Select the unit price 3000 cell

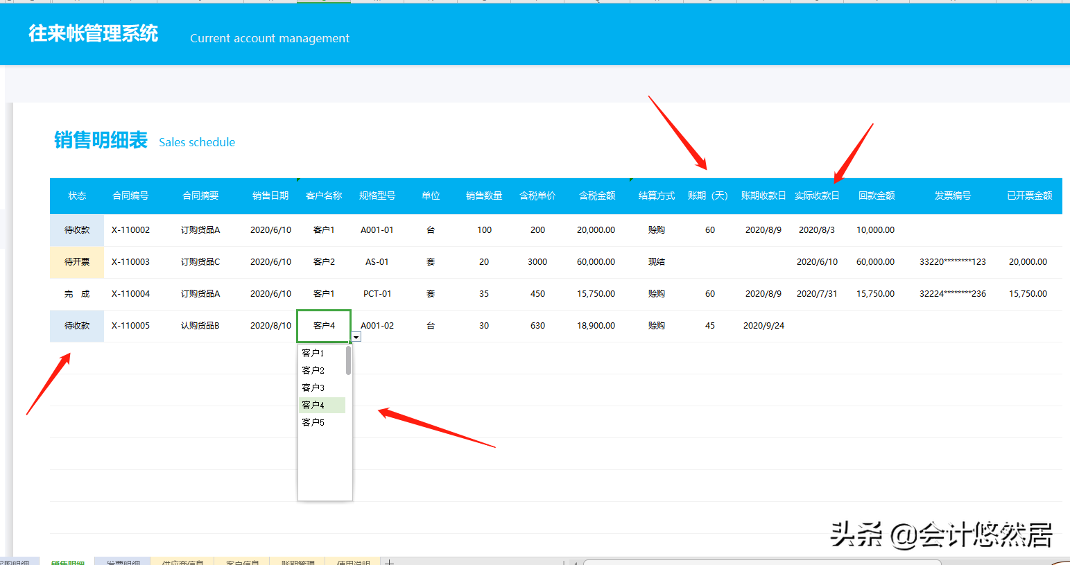pos(537,262)
